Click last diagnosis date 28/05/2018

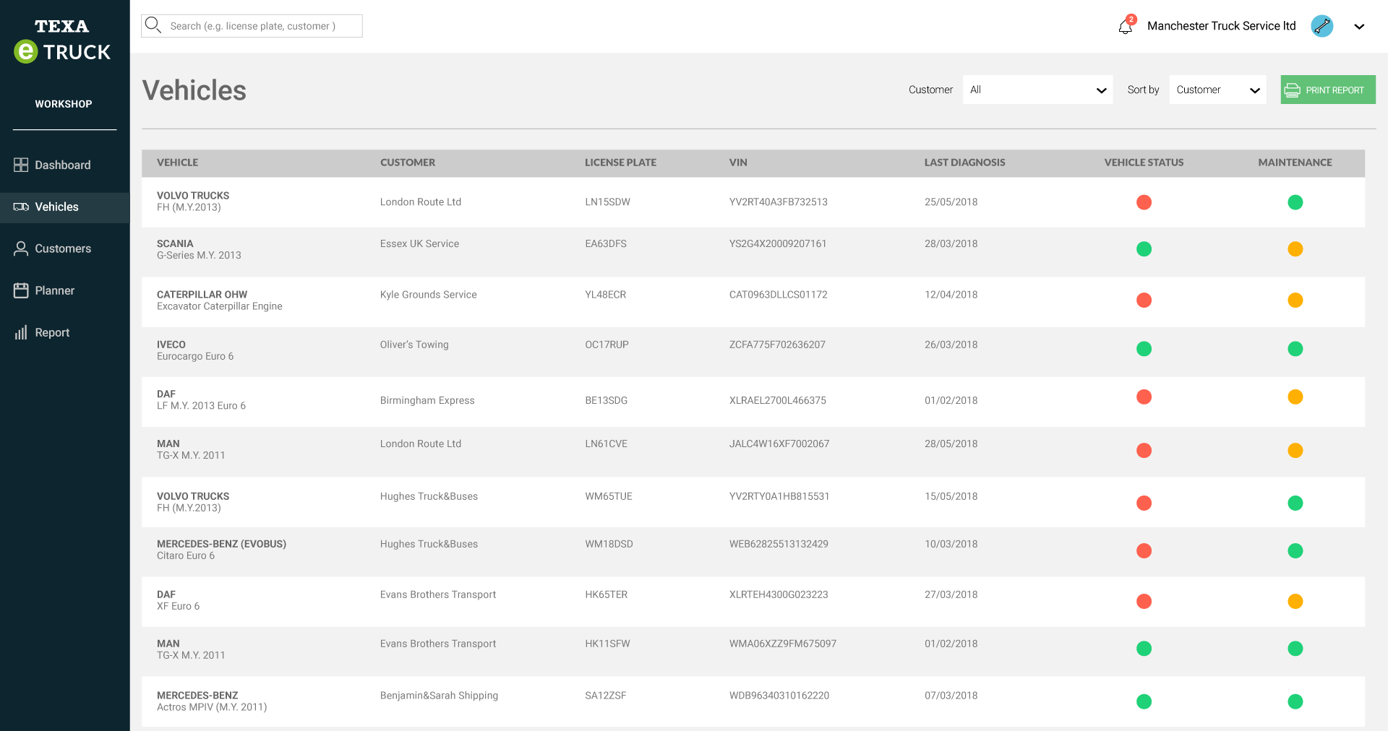pos(951,444)
